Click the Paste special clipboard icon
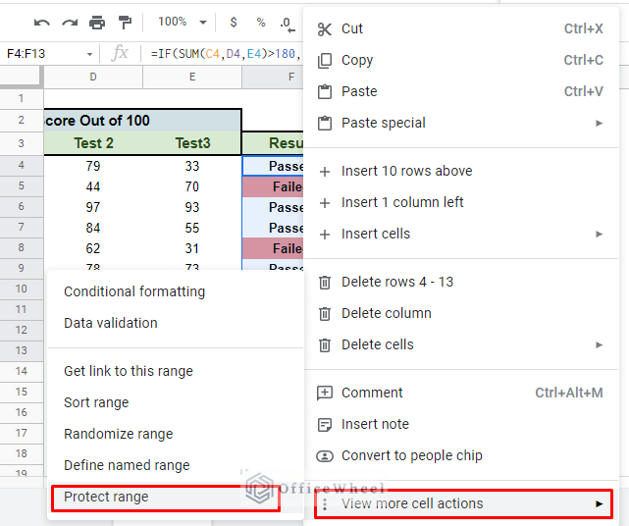The image size is (629, 526). (325, 123)
